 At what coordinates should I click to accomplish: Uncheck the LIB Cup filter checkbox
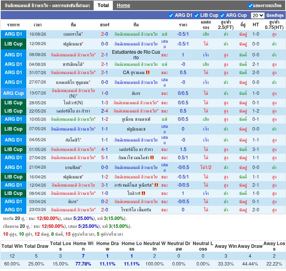coord(196,15)
